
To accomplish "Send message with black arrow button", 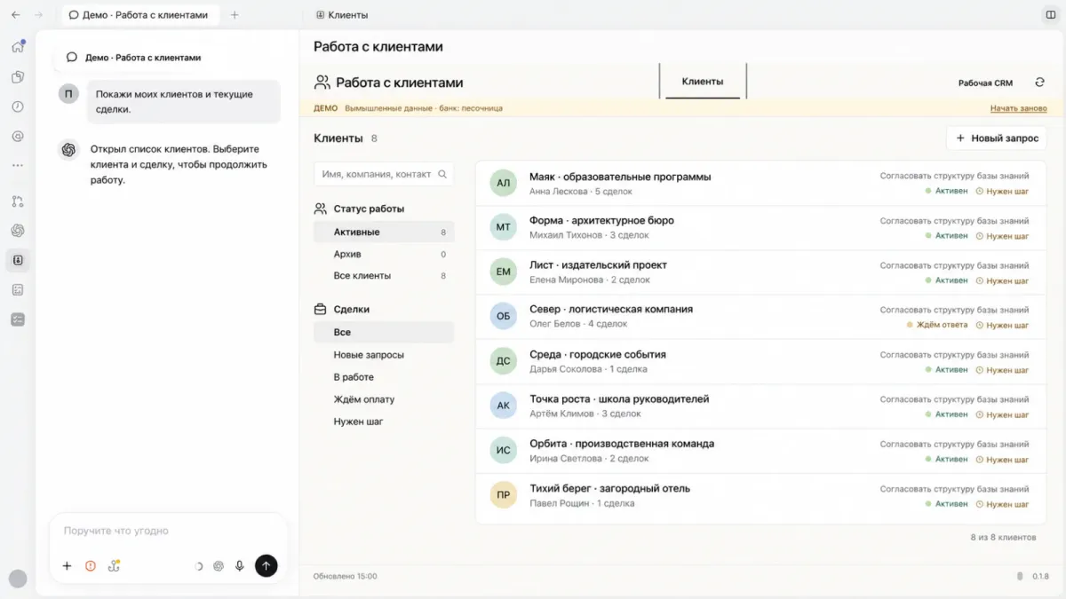I will 266,565.
